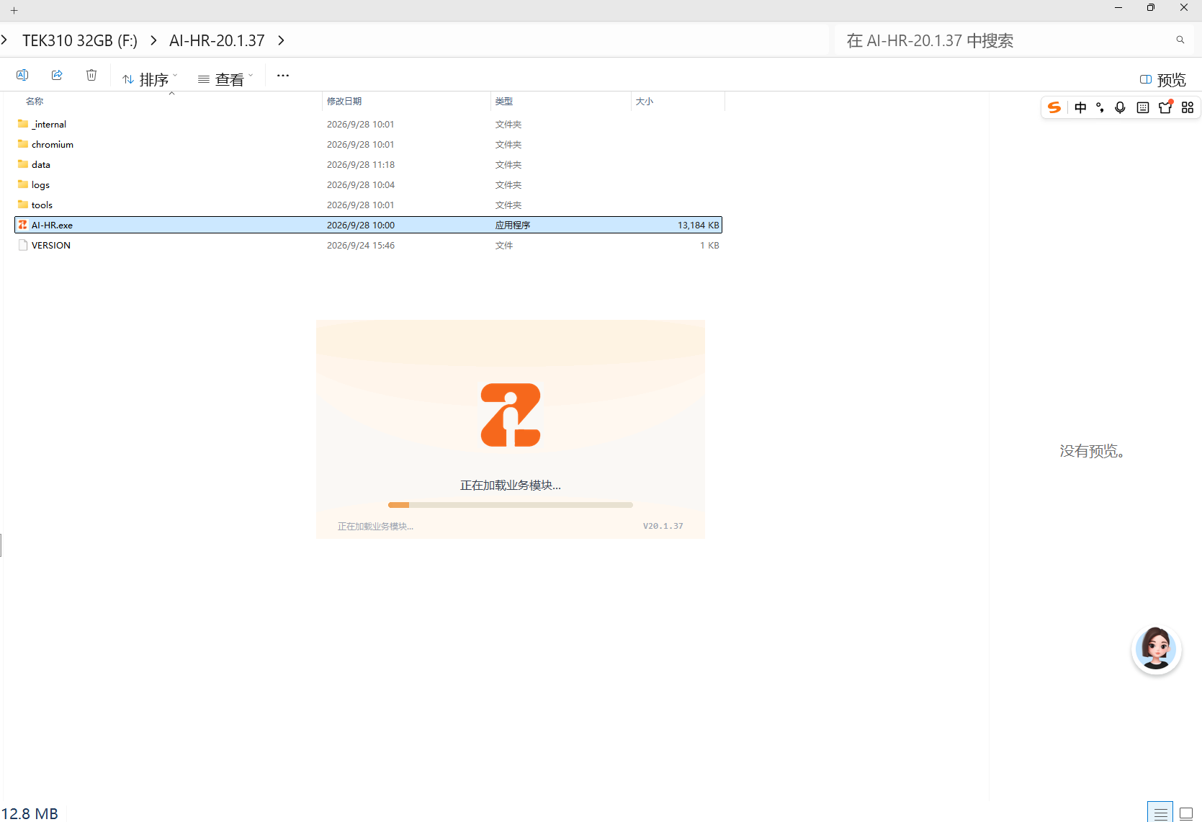Click the IME skin shirt icon
The image size is (1202, 822).
click(1165, 107)
